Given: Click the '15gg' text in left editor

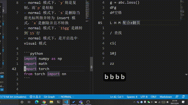Looking at the screenshot, I should click(x=65, y=28).
